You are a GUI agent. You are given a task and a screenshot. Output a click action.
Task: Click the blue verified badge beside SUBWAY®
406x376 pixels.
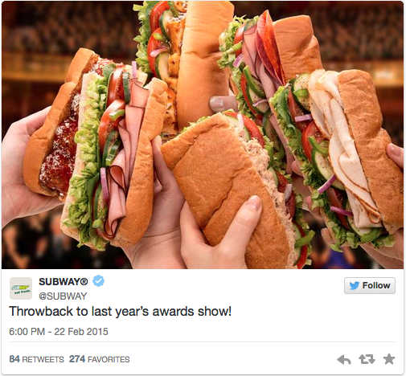(x=98, y=281)
